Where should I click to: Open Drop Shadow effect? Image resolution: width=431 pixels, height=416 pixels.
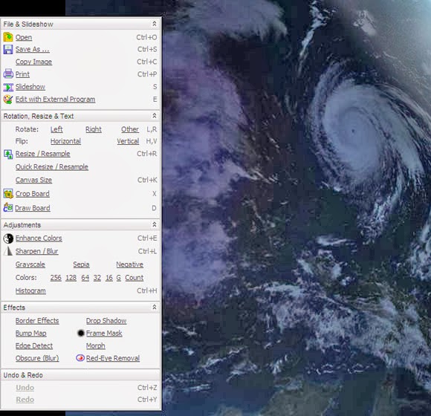coord(106,321)
